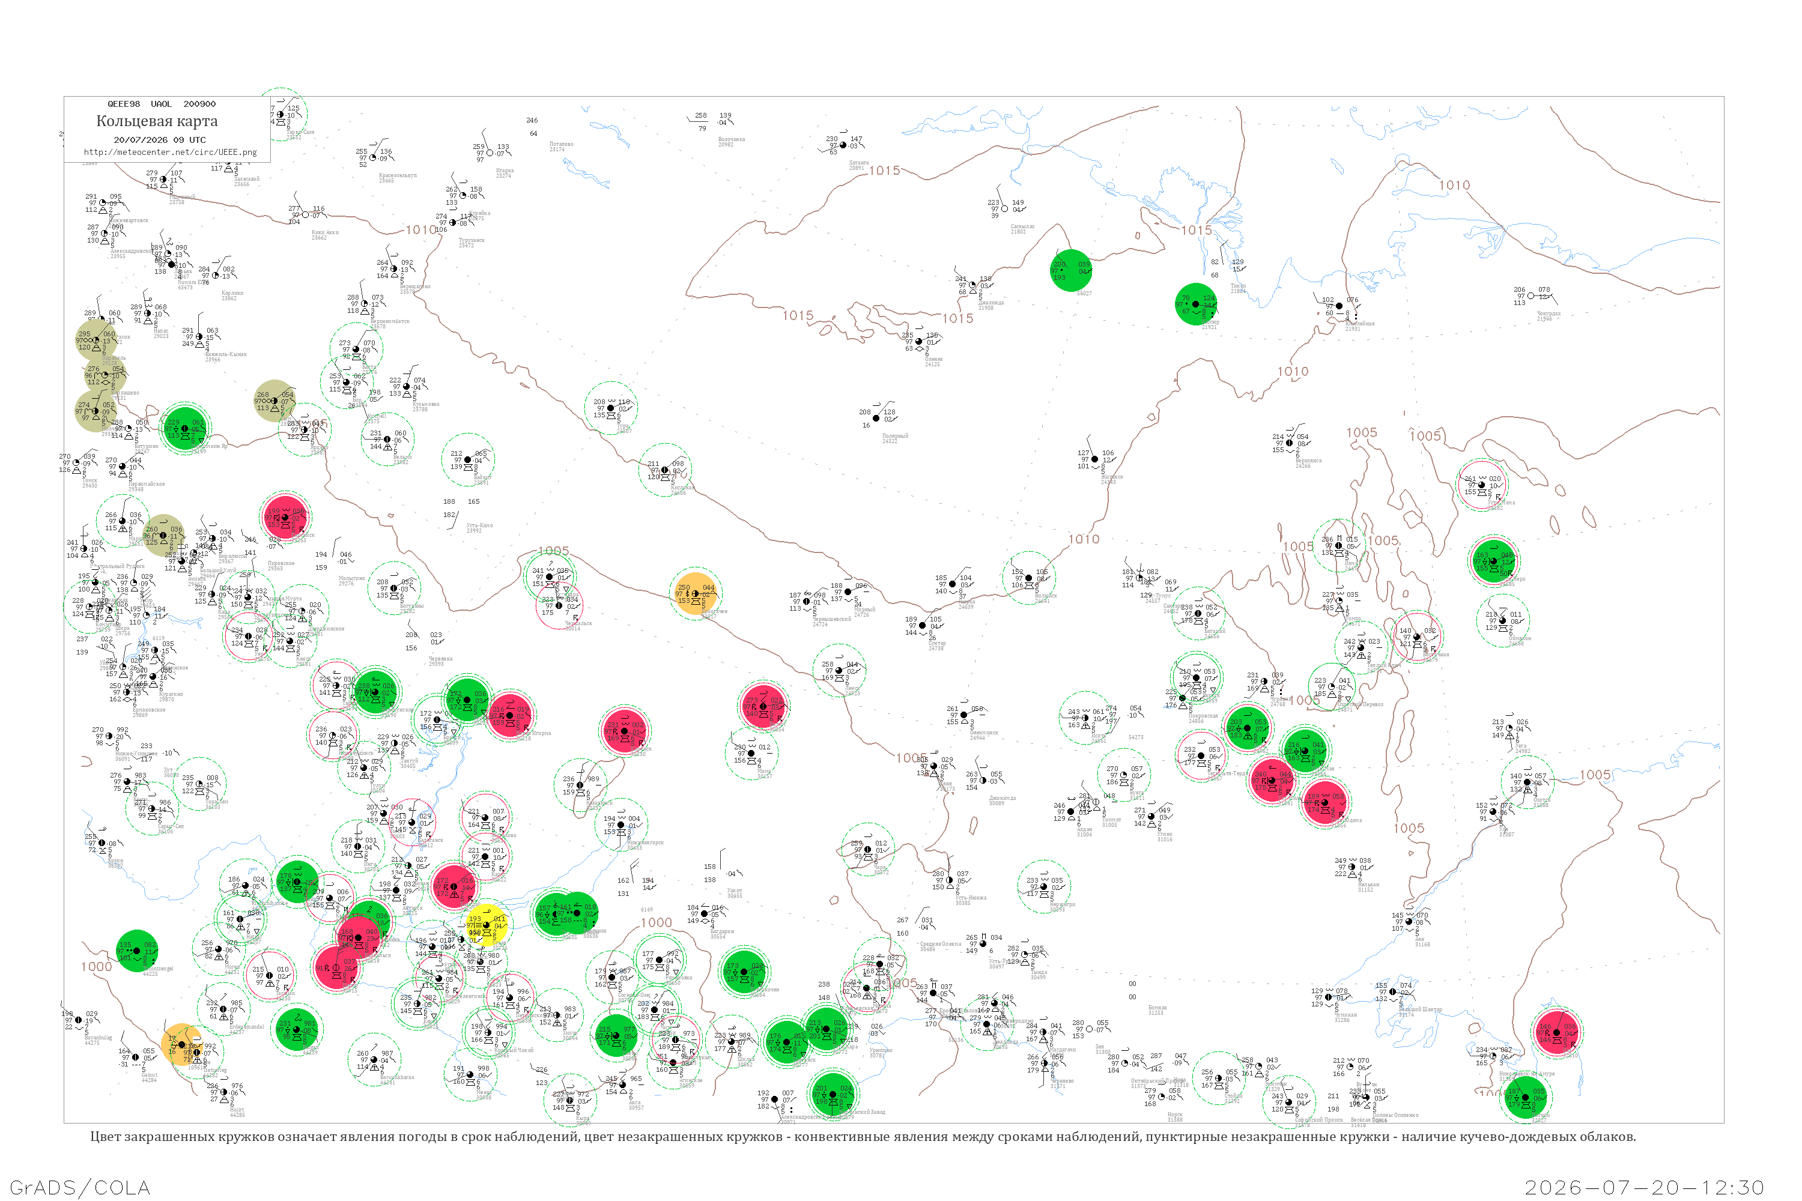Click the 'Кузьмовка' station name
1802x1201 pixels.
click(425, 404)
